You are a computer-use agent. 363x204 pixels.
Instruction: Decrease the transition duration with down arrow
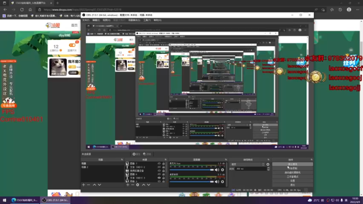click(x=268, y=170)
